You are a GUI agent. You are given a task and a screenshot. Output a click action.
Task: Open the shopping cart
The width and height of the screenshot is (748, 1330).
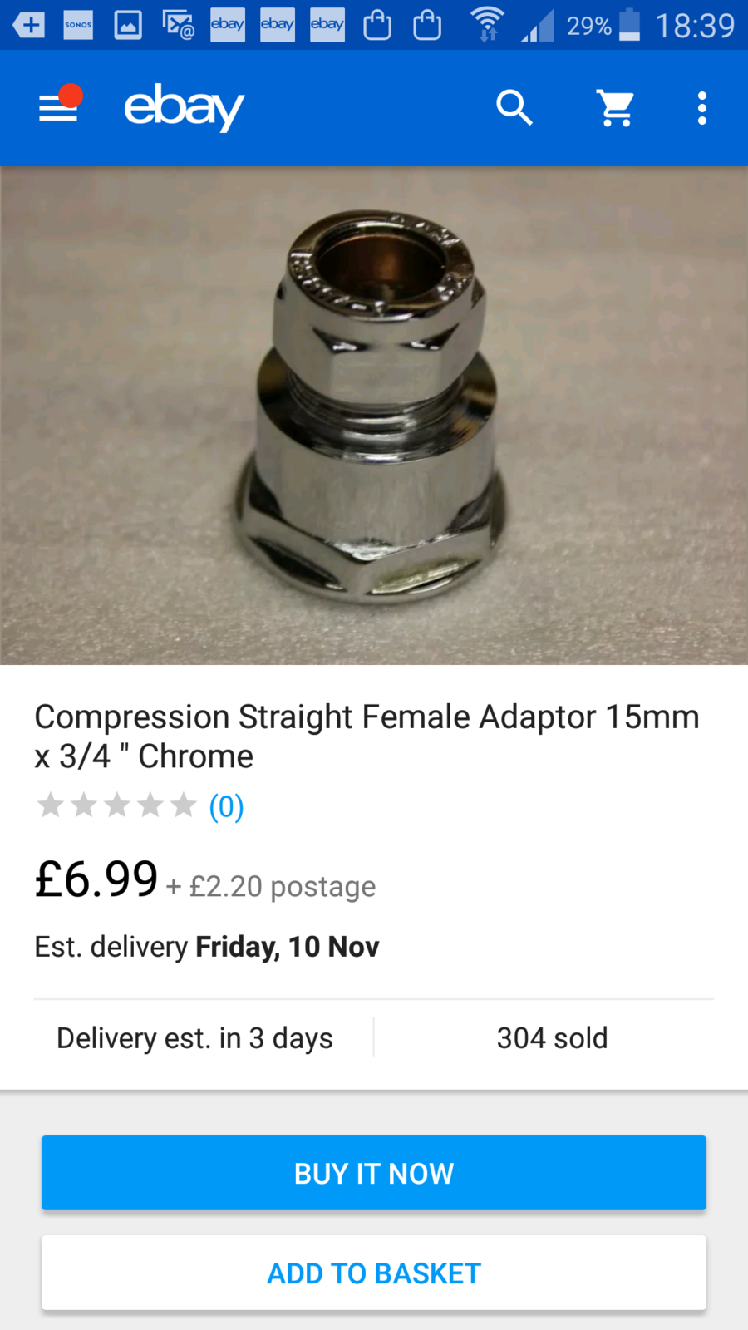tap(616, 108)
